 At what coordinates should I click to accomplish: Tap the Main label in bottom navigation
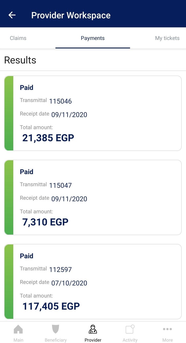coord(18,340)
